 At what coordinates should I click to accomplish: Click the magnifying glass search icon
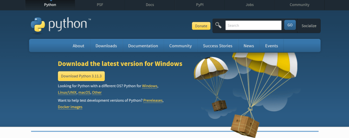218,25
